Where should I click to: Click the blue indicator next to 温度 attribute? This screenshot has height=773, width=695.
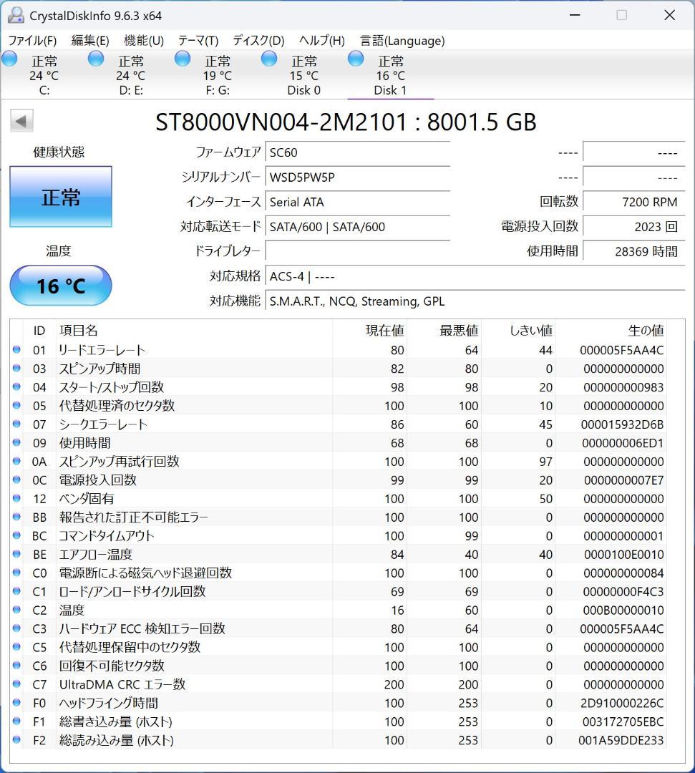(16, 611)
